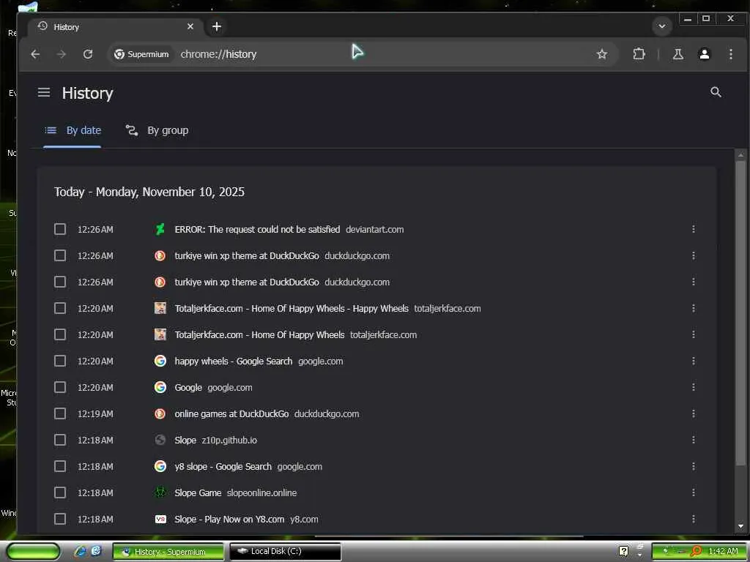Tick checkbox for online games at DuckDuckGo
The image size is (750, 562).
(60, 413)
